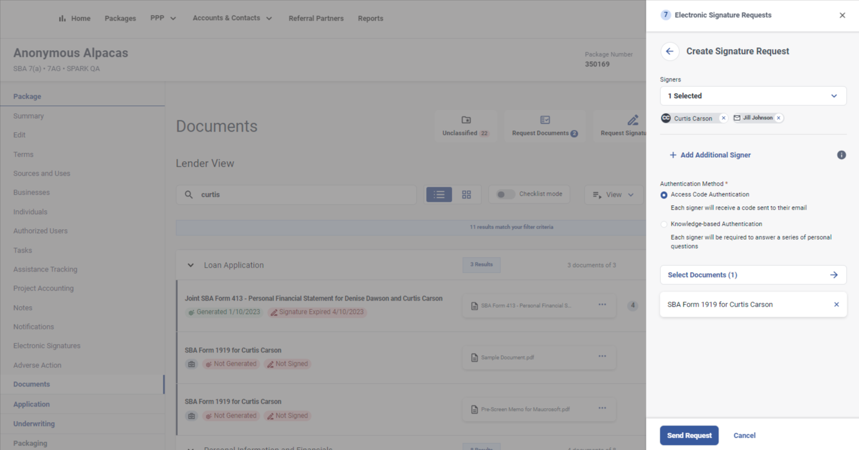This screenshot has width=859, height=450.
Task: Click the Request Signature pencil icon
Action: tap(633, 120)
